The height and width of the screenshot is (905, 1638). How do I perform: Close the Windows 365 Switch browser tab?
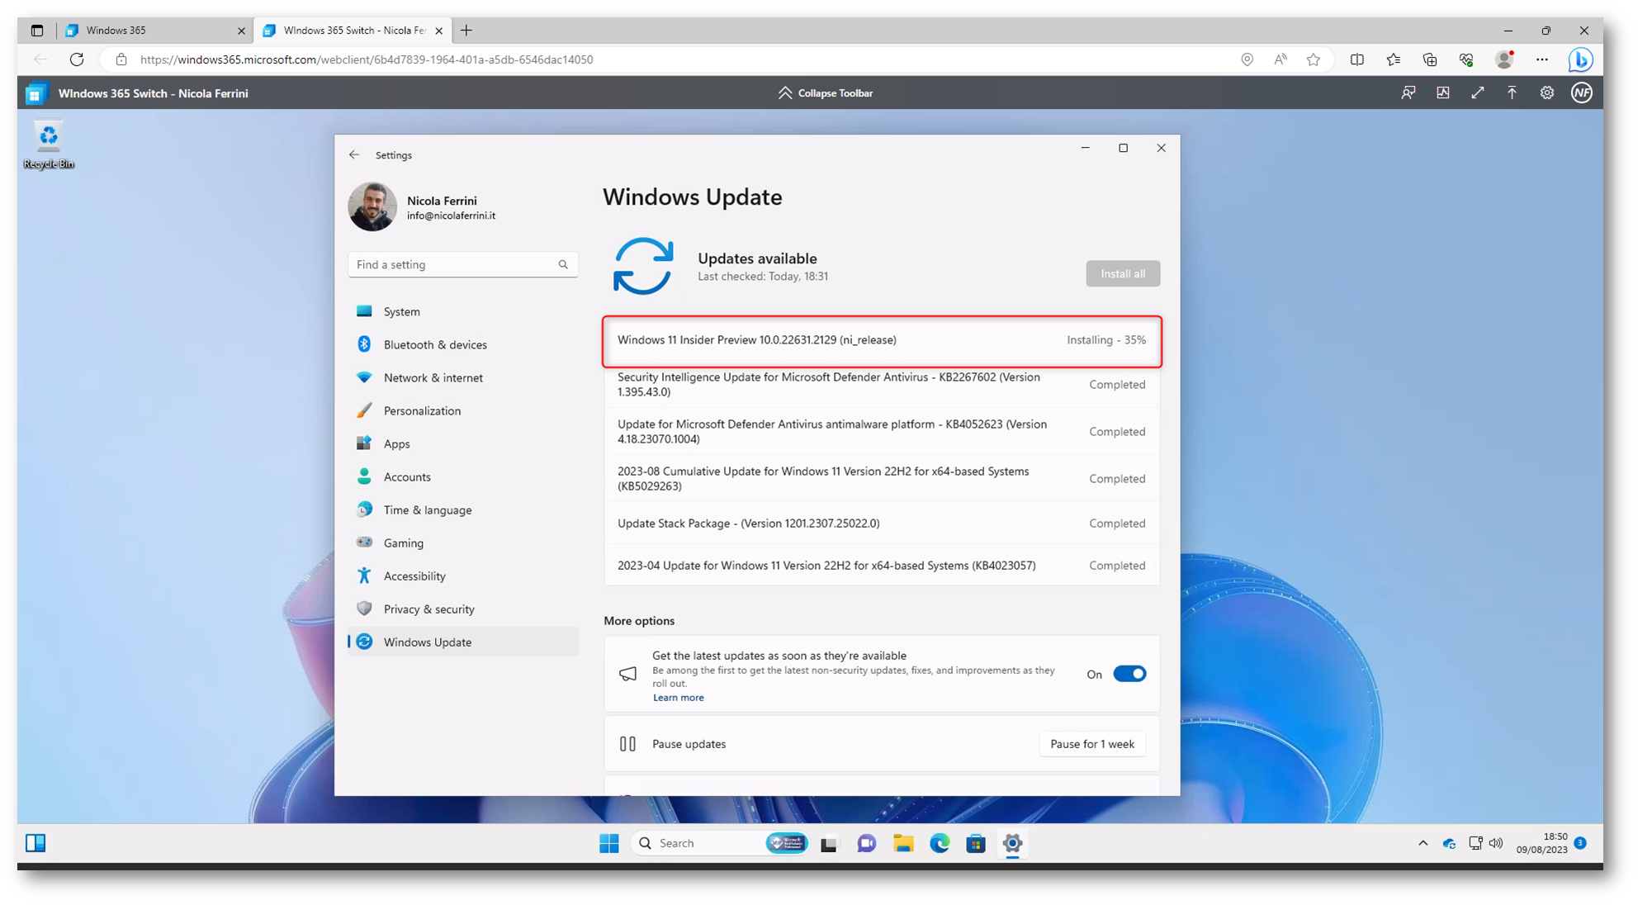click(x=438, y=31)
